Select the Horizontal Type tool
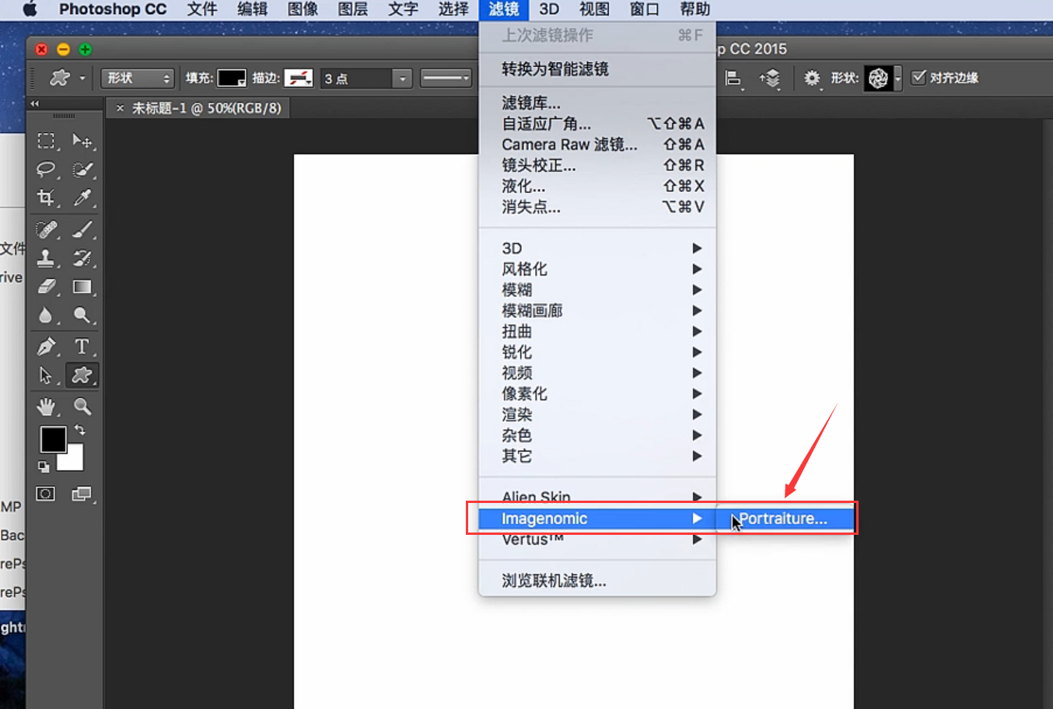The height and width of the screenshot is (709, 1053). [82, 347]
